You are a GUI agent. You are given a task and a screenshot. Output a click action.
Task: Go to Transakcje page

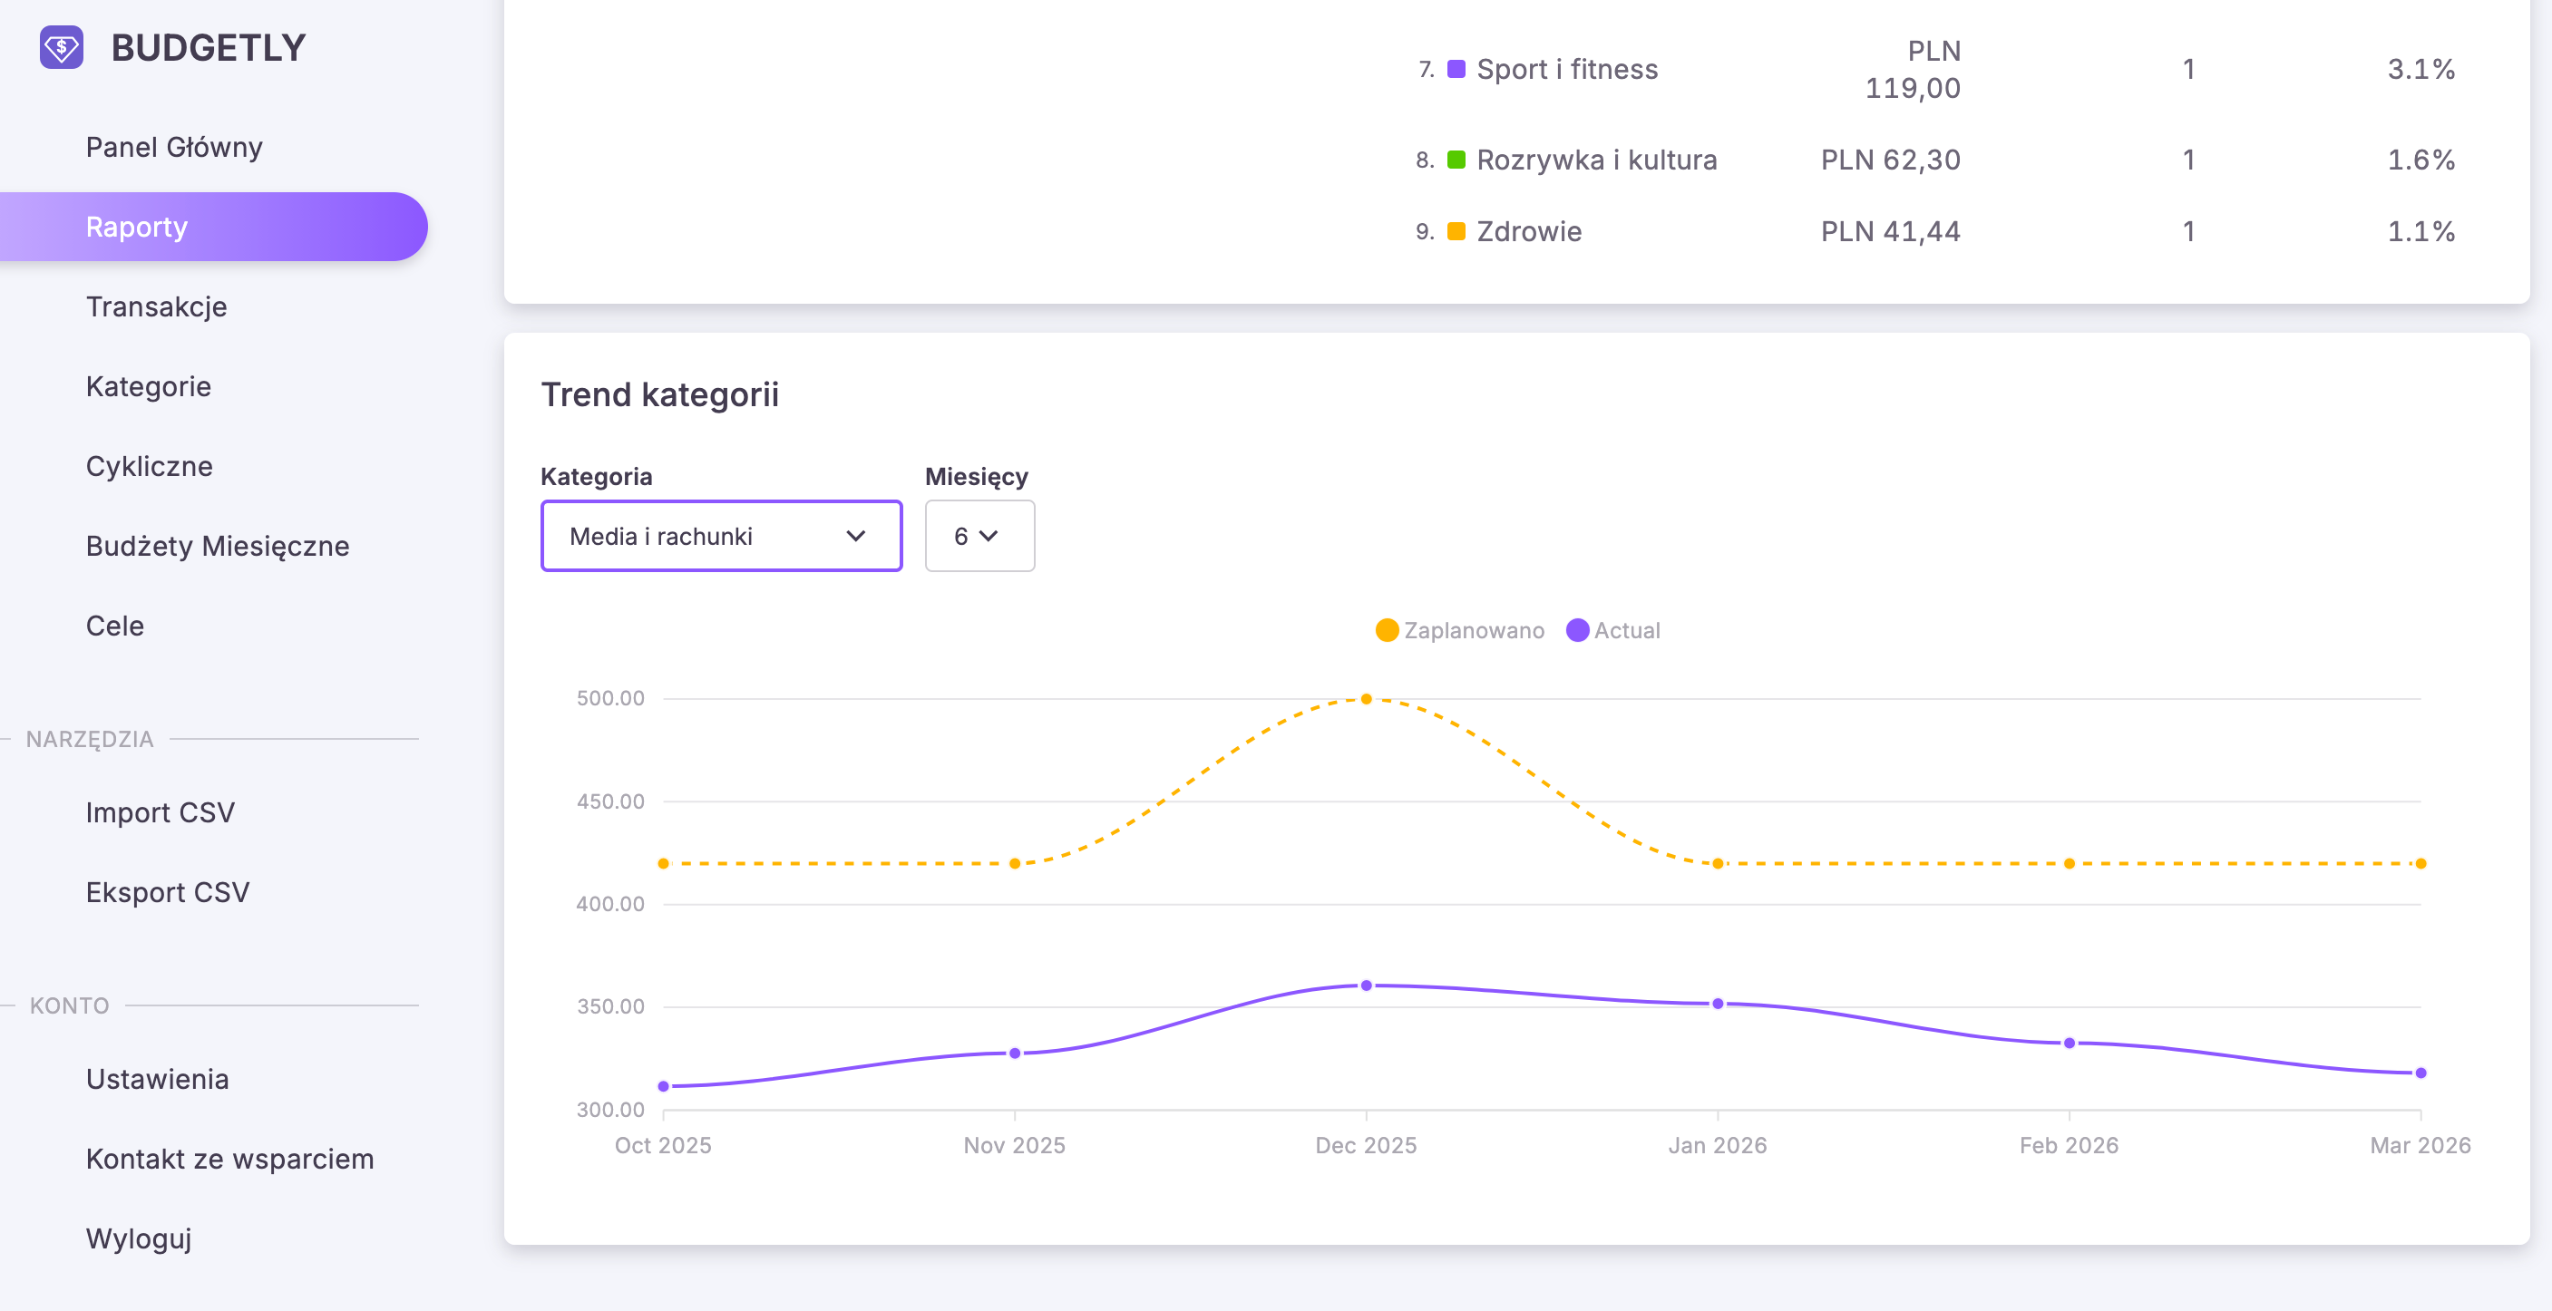click(x=157, y=307)
